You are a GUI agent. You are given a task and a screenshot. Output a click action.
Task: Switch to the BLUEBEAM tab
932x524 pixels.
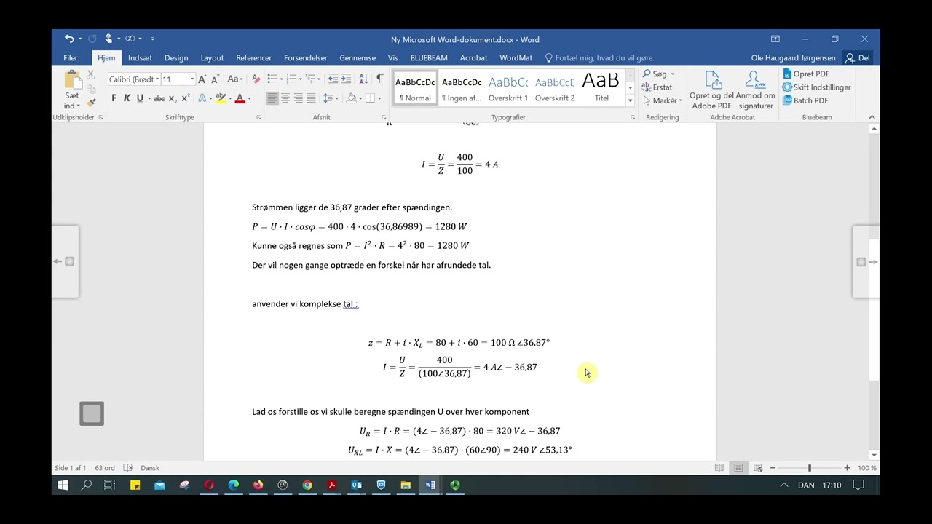click(429, 57)
